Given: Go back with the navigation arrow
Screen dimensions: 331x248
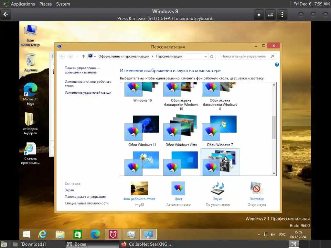Looking at the screenshot, I should pyautogui.click(x=62, y=56).
